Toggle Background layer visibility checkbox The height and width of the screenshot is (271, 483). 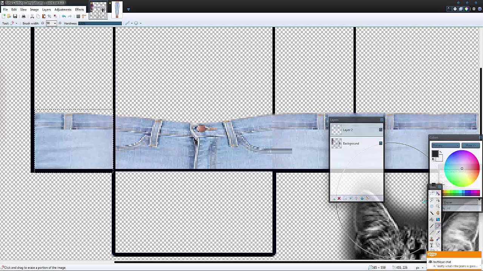pos(380,143)
